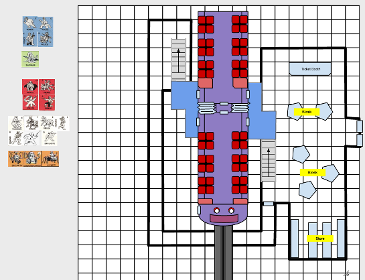Select the pentagon right of the upper Kiosk label
The height and width of the screenshot is (280, 365).
coord(324,111)
